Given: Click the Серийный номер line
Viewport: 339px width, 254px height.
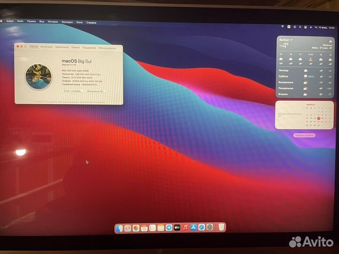Looking at the screenshot, I should [x=80, y=85].
